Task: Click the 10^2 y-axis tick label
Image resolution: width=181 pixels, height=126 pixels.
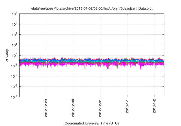Action: pyautogui.click(x=15, y=35)
